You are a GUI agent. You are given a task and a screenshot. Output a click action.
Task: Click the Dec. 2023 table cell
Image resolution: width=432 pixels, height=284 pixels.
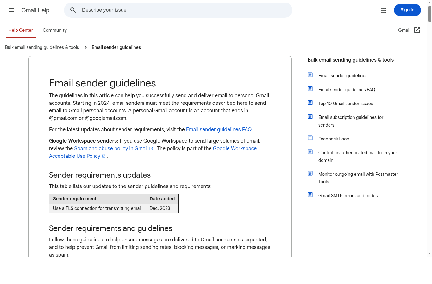(162, 208)
